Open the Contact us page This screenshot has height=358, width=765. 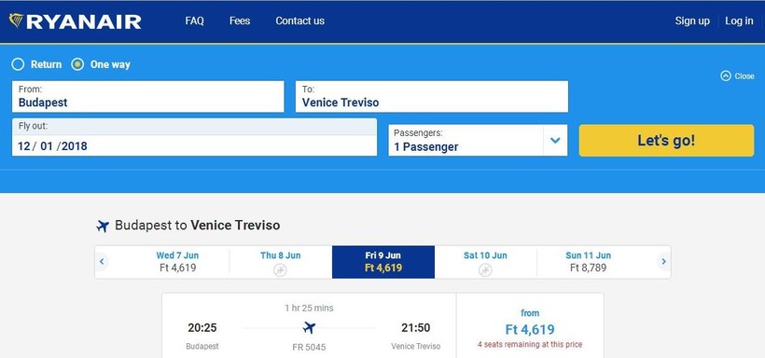(300, 21)
